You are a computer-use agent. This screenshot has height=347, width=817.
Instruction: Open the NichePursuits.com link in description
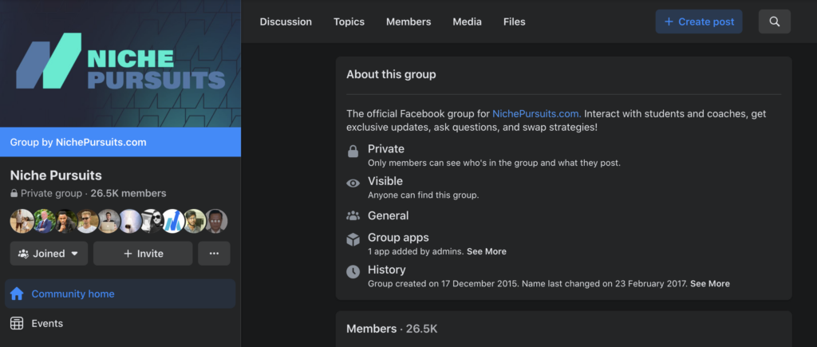(537, 113)
